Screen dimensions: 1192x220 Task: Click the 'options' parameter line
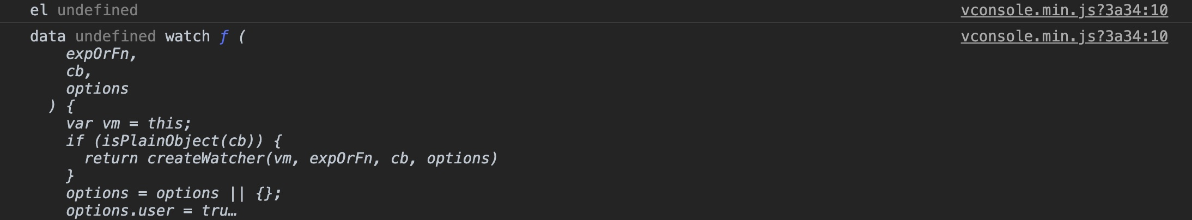[x=97, y=89]
